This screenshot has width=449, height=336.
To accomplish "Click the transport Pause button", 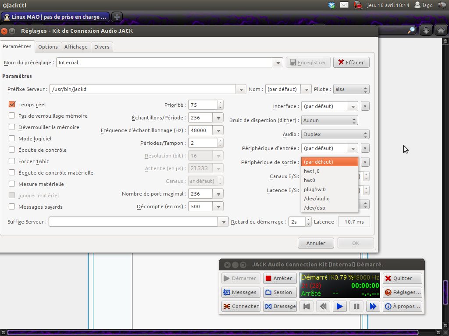I will (356, 306).
